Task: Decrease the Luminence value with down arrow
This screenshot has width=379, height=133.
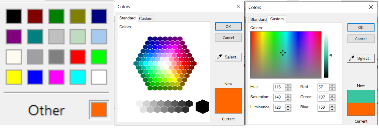Action: (288, 109)
